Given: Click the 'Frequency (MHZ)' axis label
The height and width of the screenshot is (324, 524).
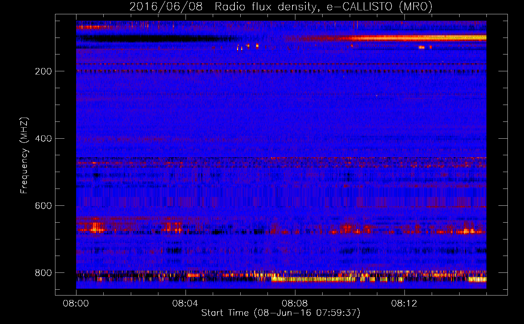Looking at the screenshot, I should [24, 156].
